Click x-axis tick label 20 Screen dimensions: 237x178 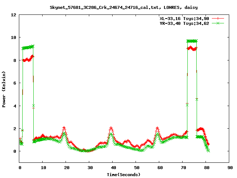click(67, 168)
